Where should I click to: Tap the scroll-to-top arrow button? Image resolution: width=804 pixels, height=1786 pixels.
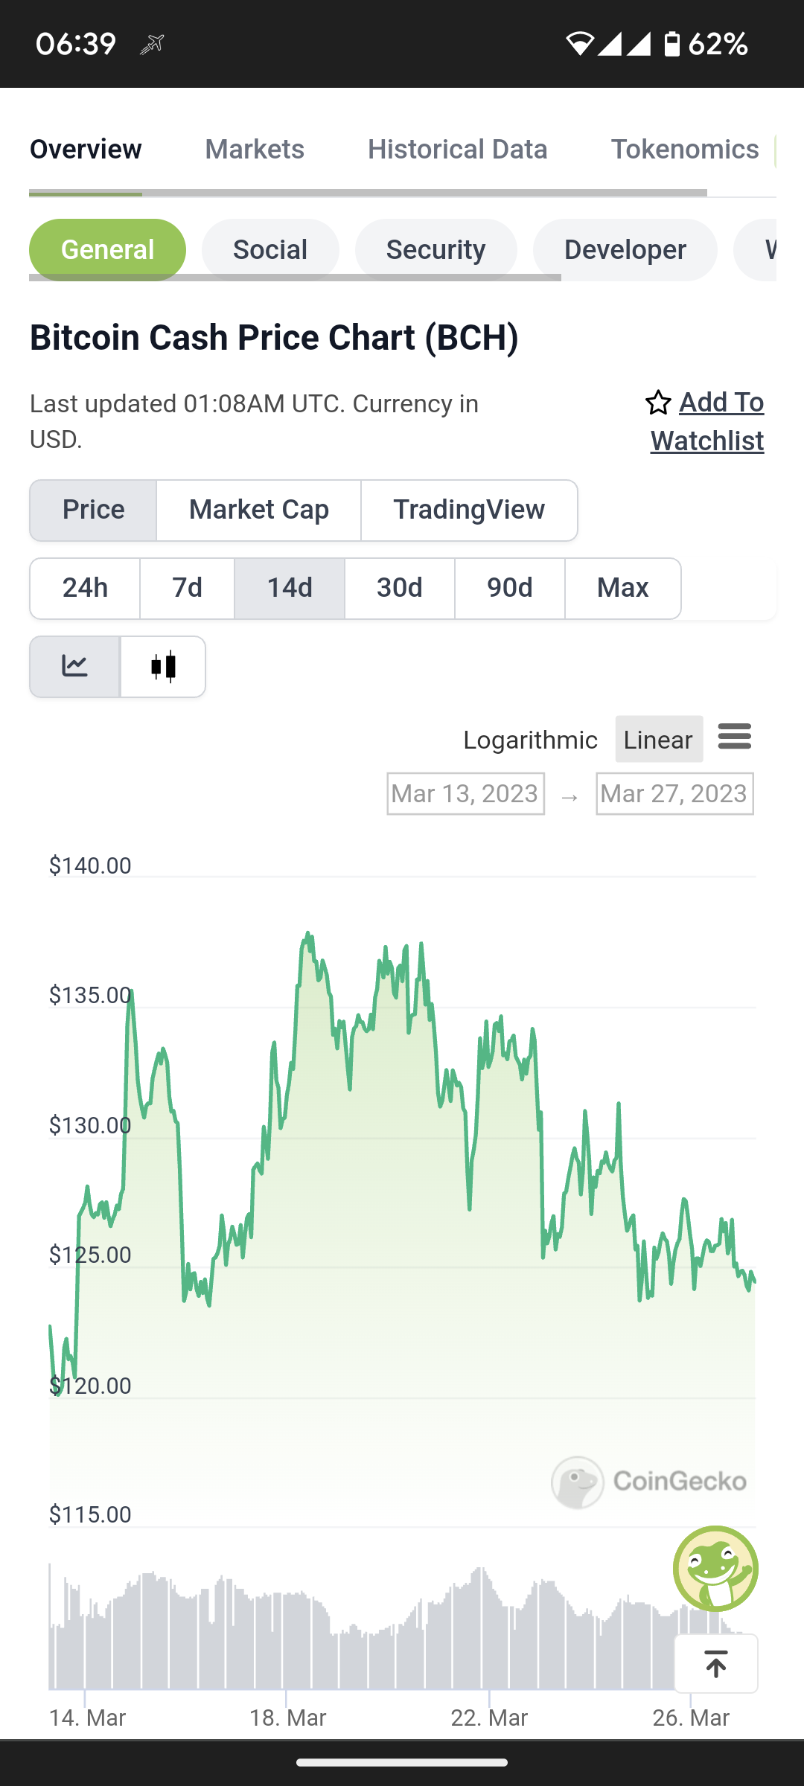tap(716, 1664)
